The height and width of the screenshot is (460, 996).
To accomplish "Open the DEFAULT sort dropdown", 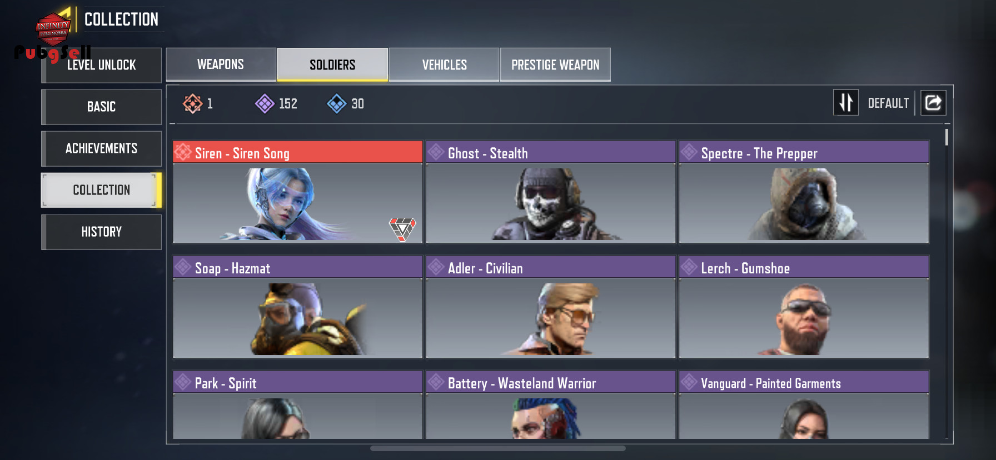I will (x=888, y=103).
